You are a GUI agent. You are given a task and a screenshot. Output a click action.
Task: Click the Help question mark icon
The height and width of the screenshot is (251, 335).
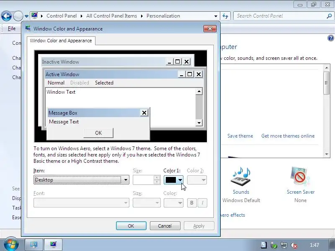330,38
